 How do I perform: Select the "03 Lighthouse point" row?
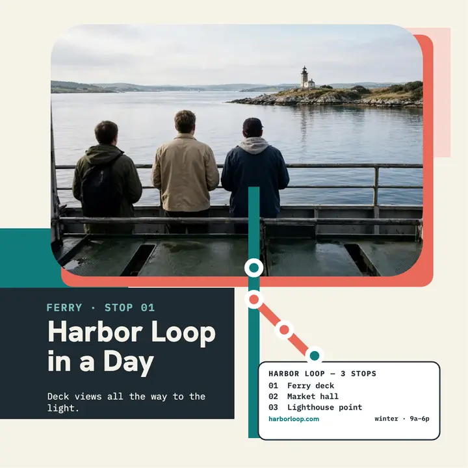coord(315,408)
